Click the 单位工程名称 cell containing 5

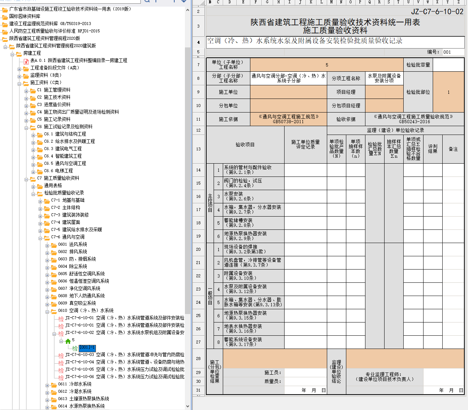click(x=327, y=65)
